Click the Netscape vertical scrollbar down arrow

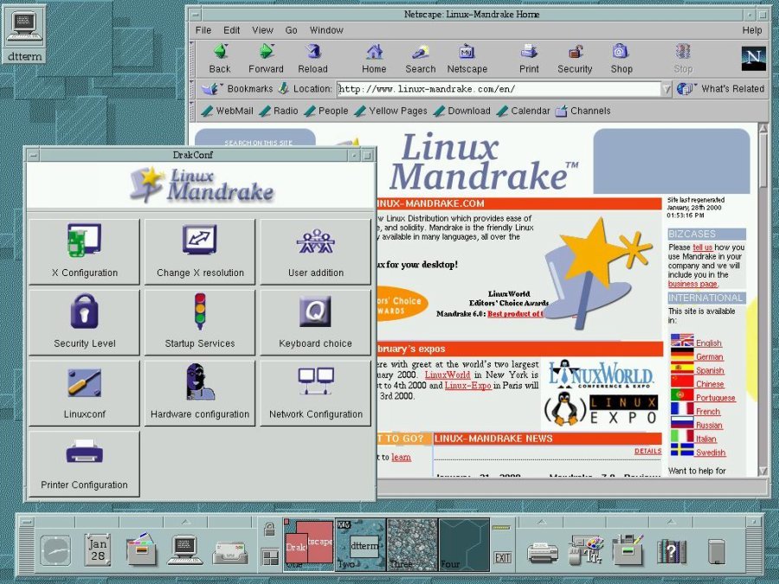[x=763, y=471]
